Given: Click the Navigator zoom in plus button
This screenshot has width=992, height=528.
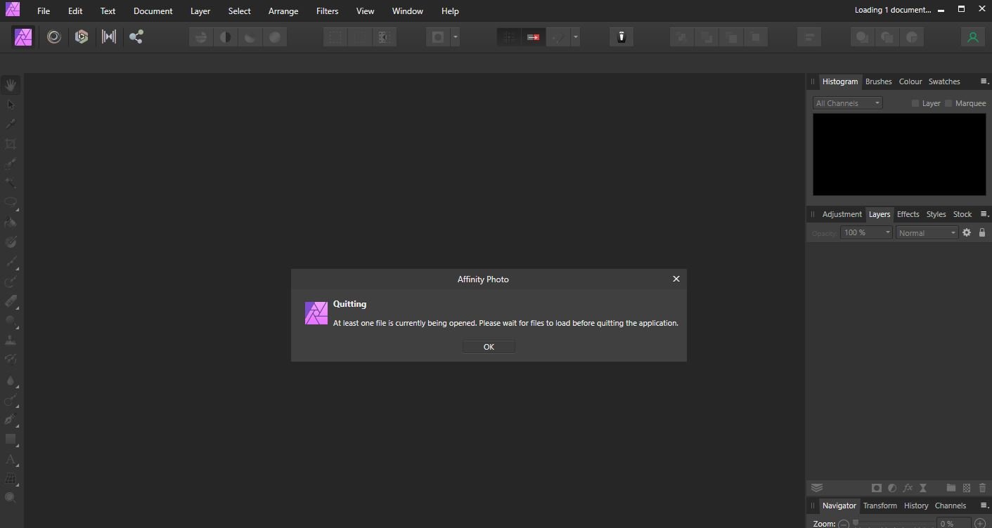Looking at the screenshot, I should click(x=980, y=524).
